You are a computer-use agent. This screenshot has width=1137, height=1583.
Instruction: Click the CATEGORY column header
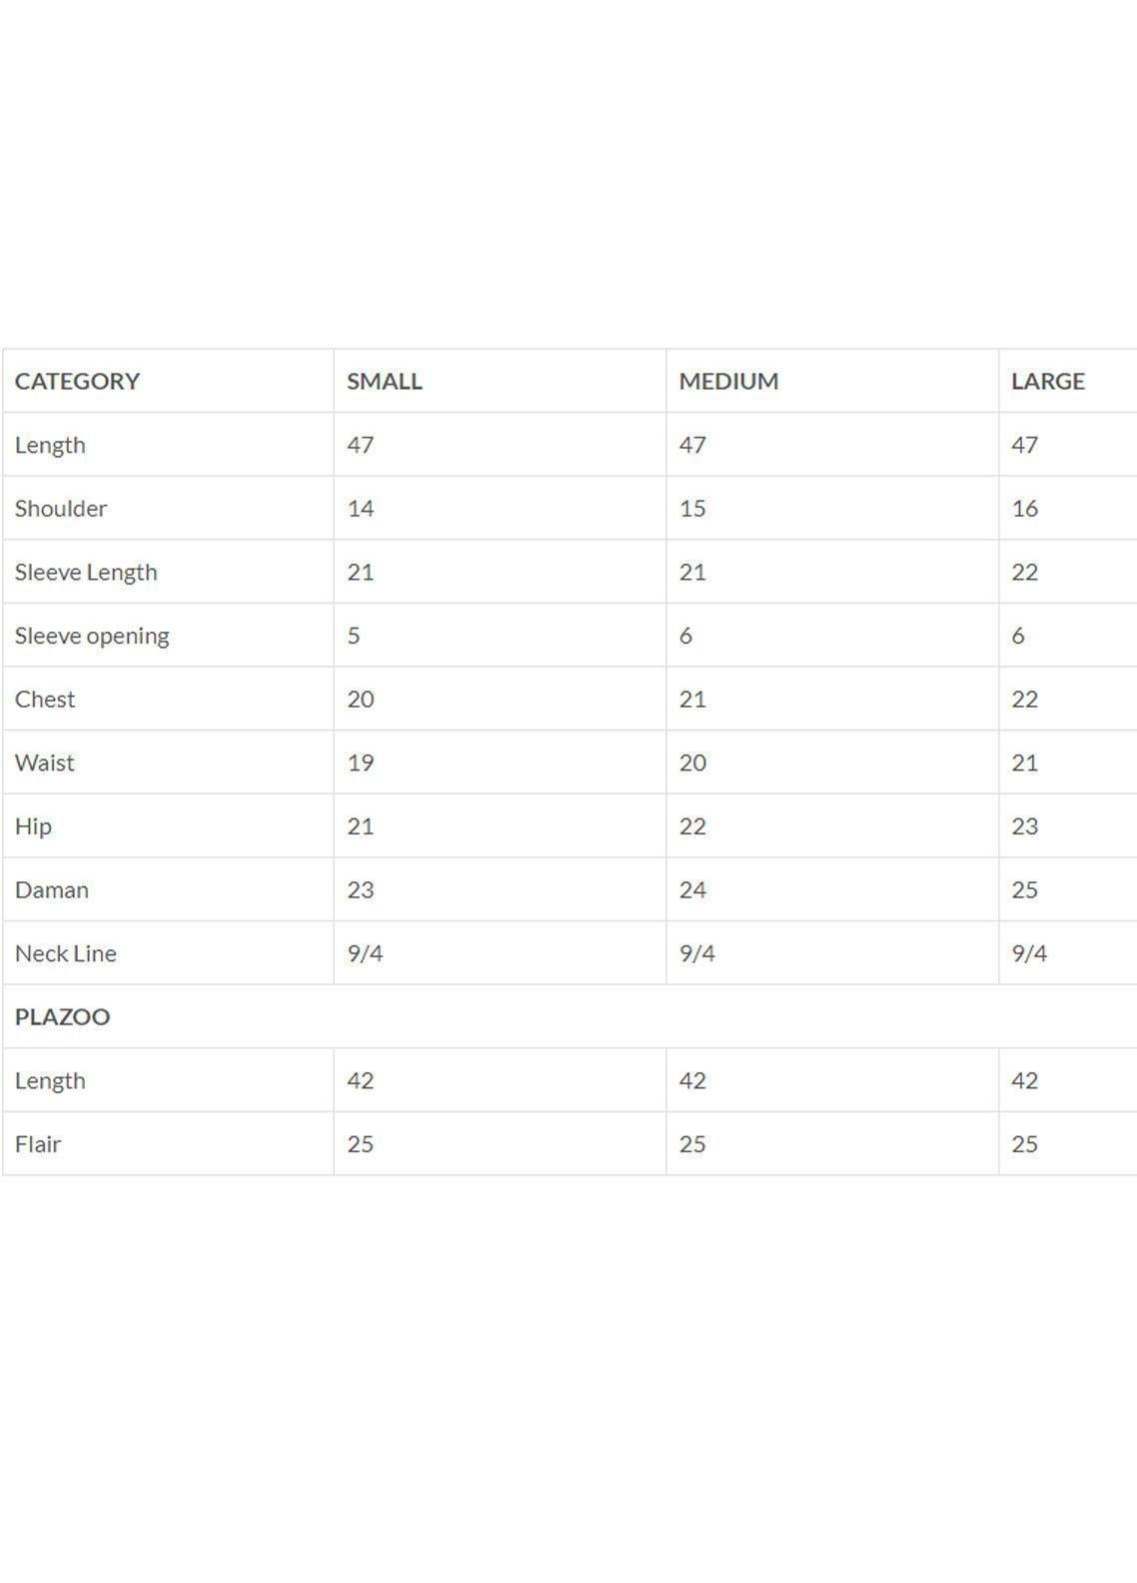77,381
